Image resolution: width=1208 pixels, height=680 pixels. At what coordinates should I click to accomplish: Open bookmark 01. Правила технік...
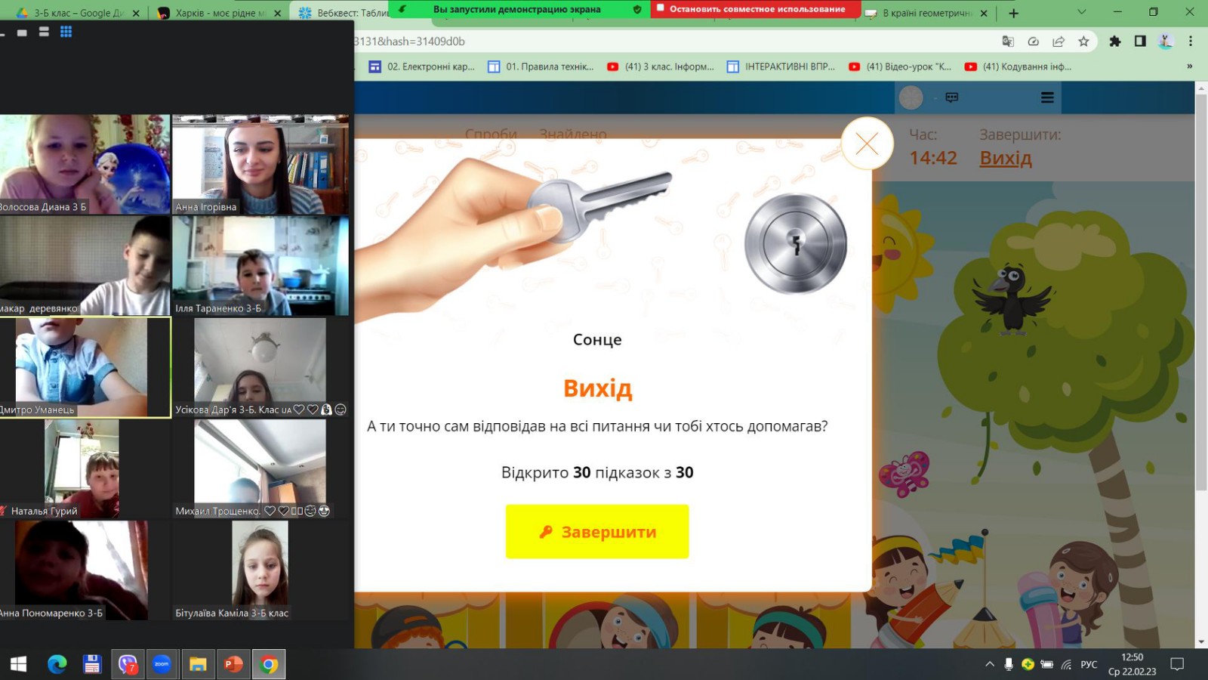click(541, 66)
